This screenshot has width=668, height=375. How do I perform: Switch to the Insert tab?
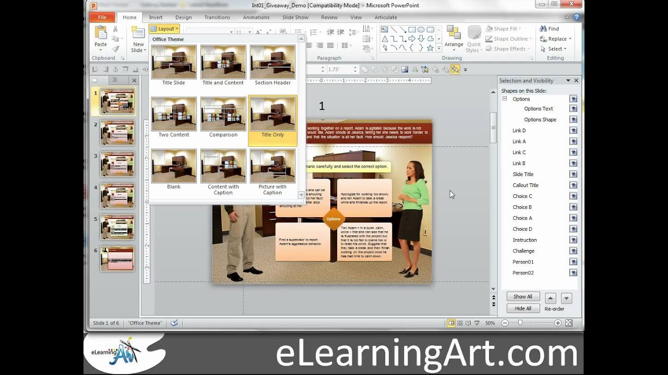[x=156, y=17]
